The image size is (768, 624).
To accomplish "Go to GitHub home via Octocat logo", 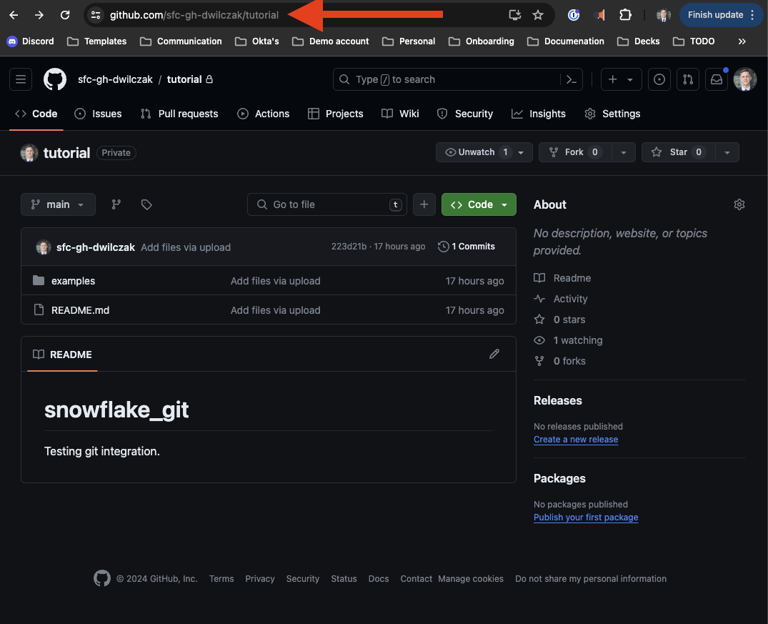I will click(x=55, y=79).
